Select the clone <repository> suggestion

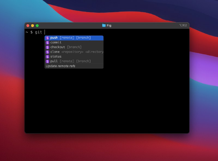tap(74, 52)
